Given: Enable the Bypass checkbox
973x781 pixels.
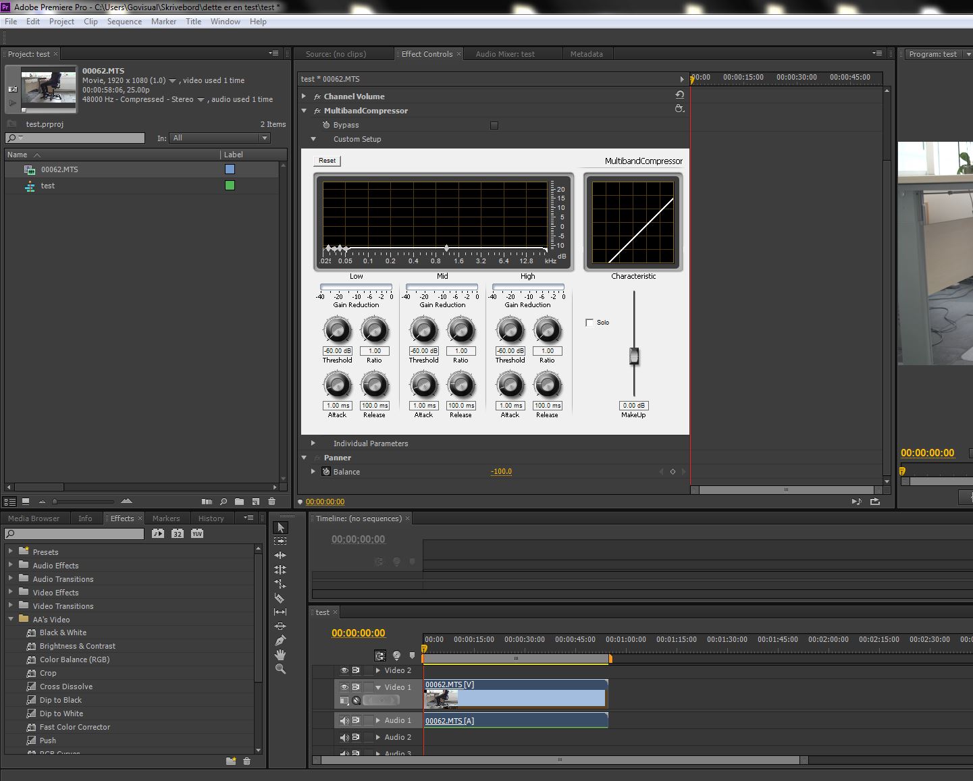Looking at the screenshot, I should 494,125.
